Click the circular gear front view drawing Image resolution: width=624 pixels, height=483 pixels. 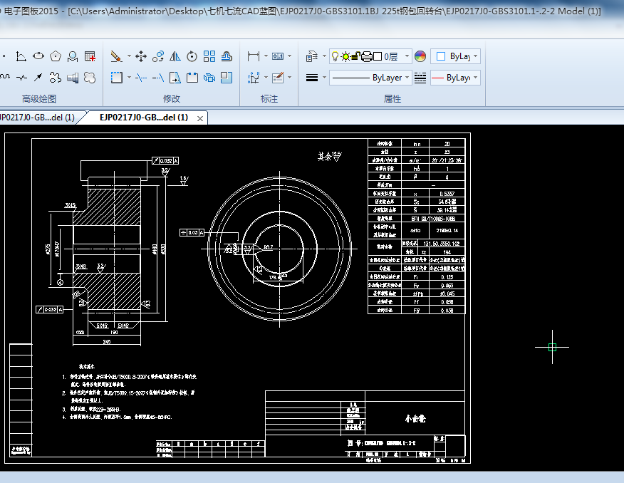pos(279,248)
